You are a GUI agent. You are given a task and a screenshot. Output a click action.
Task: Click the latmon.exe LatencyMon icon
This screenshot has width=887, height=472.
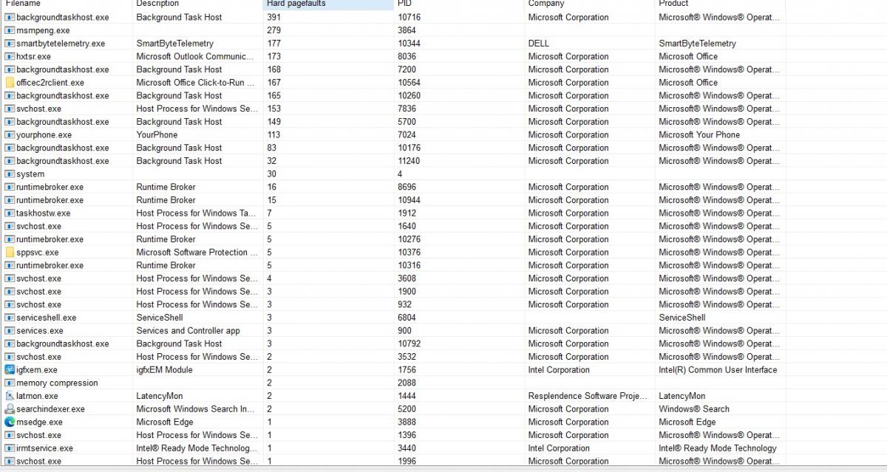coord(10,396)
